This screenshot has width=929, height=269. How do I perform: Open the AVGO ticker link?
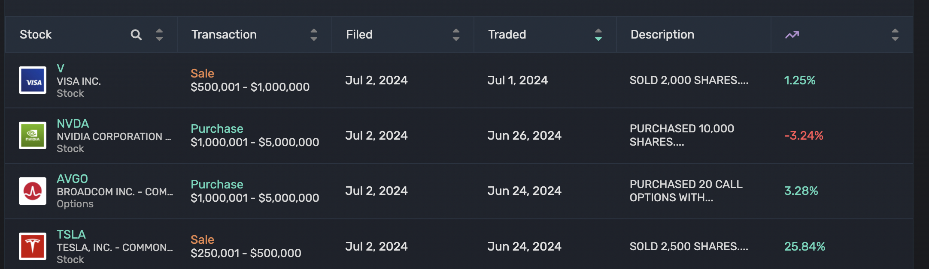pos(72,179)
